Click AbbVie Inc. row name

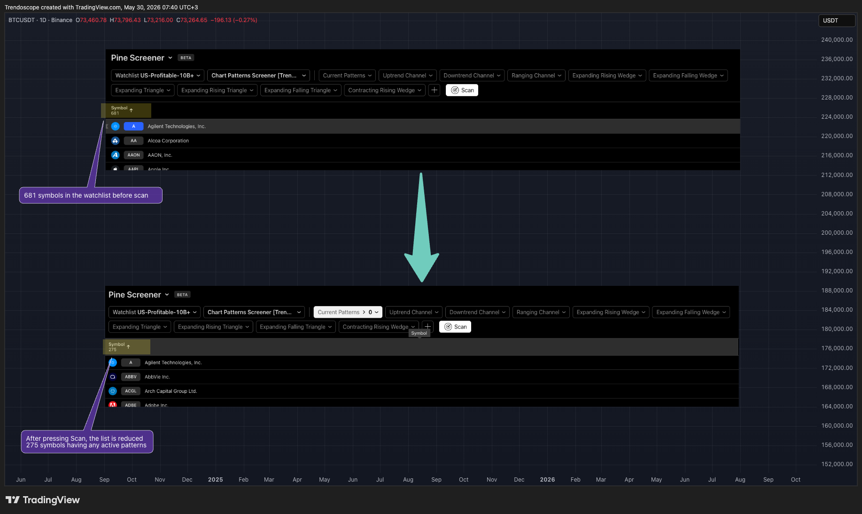(157, 377)
